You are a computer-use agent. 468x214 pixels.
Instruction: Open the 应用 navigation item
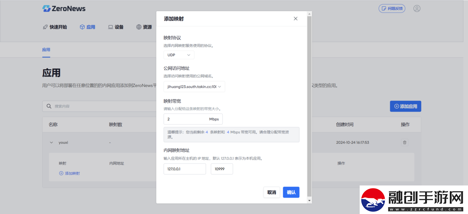tap(88, 27)
